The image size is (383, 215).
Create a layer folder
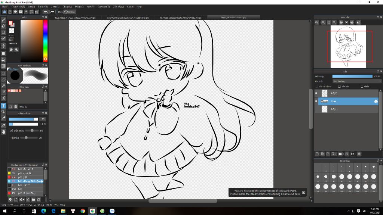pyautogui.click(x=340, y=154)
